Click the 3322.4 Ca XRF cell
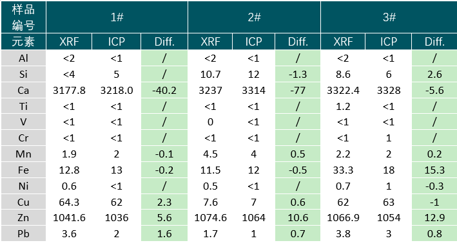 [x=343, y=91]
